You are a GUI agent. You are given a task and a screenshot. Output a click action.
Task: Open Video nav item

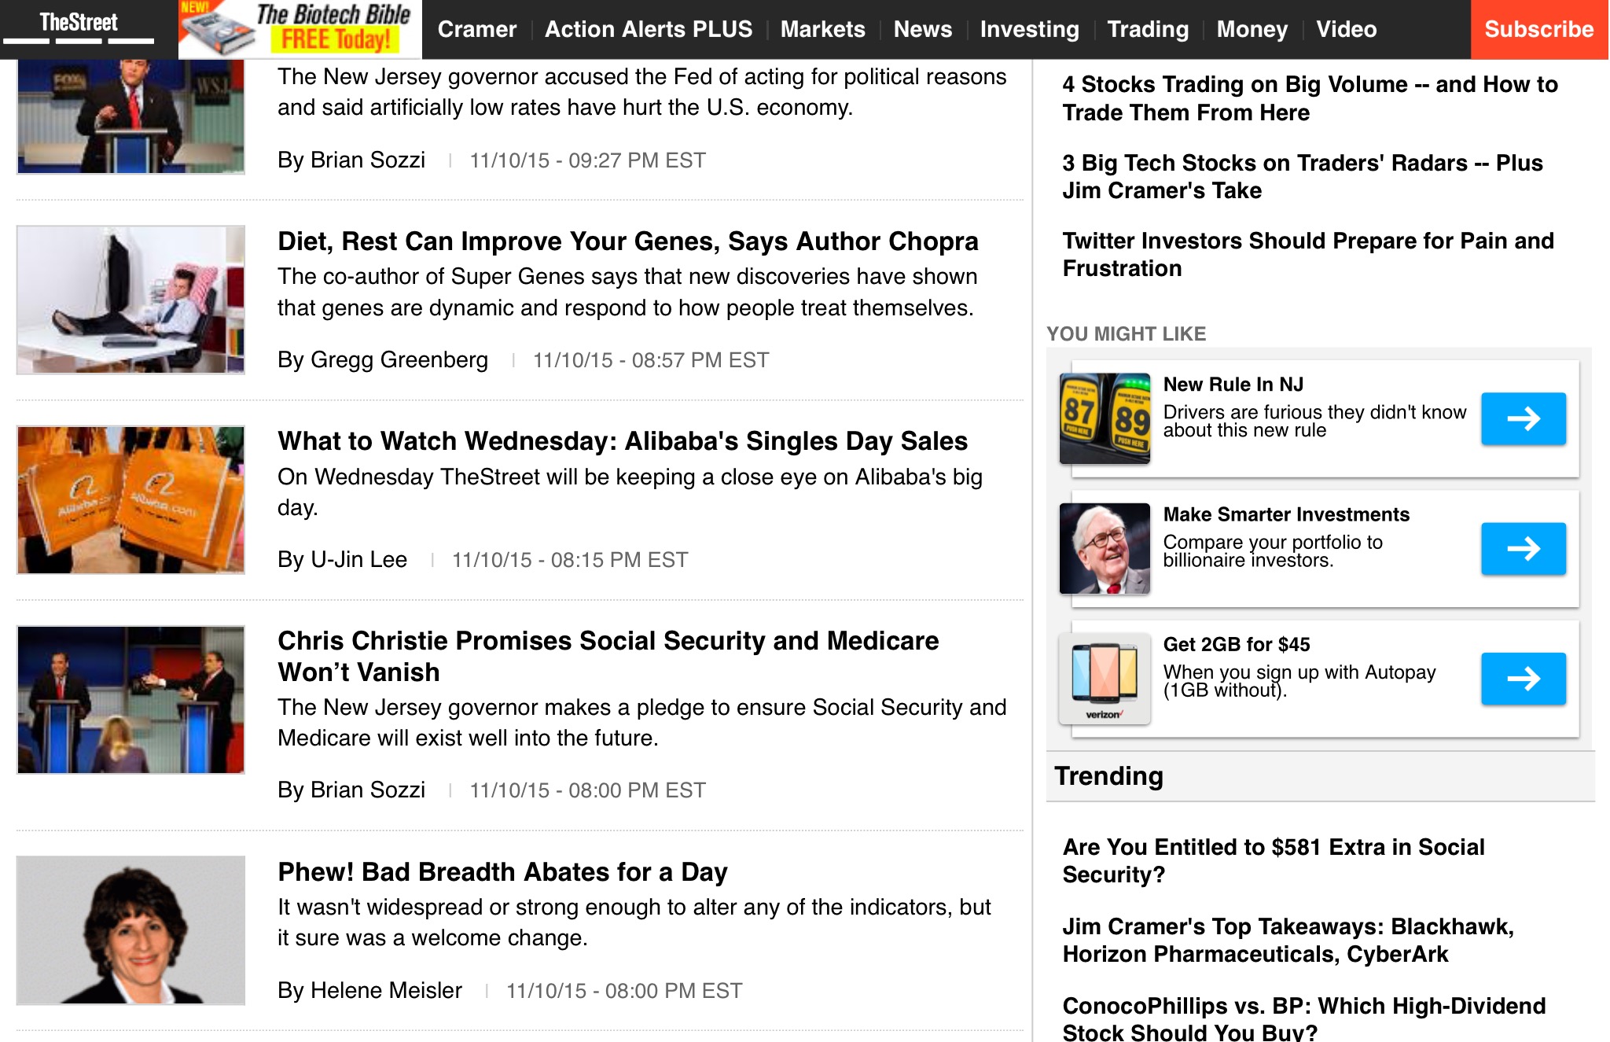[x=1346, y=29]
